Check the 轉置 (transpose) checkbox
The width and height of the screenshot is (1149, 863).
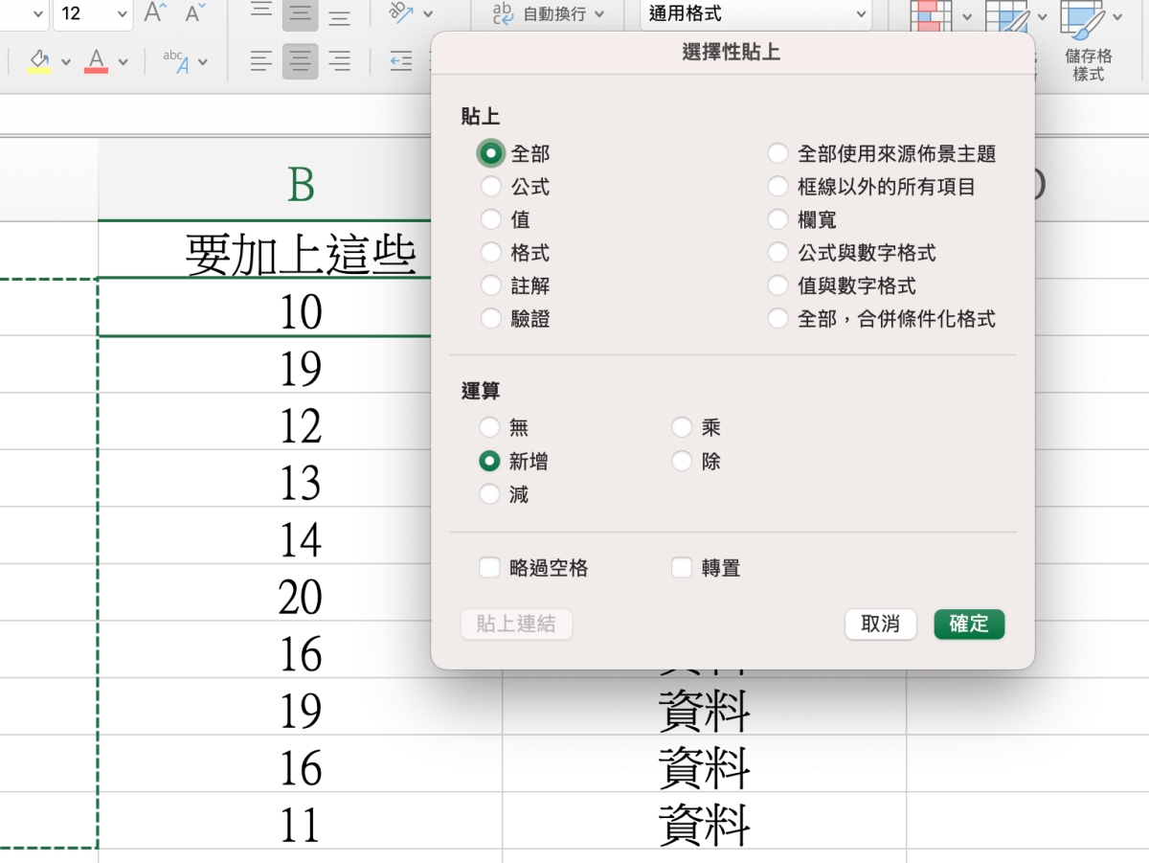click(682, 568)
